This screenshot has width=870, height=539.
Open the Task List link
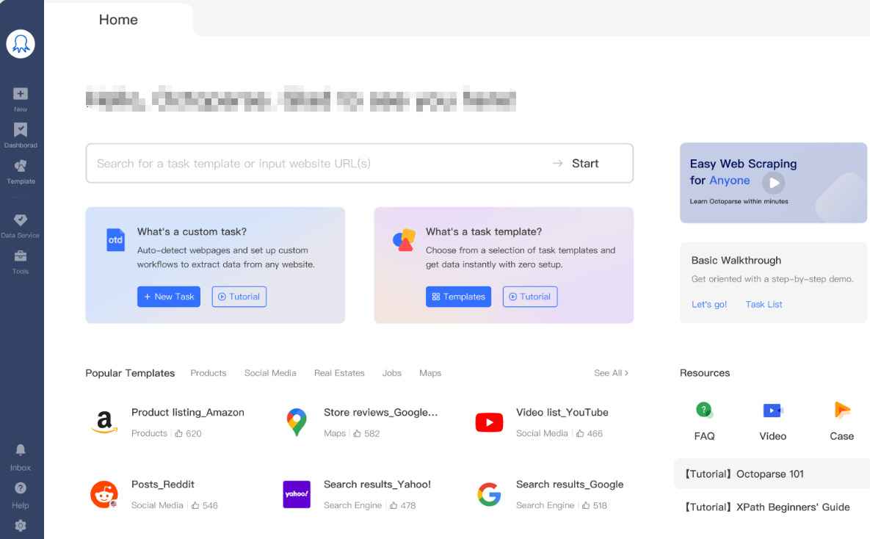(x=764, y=304)
